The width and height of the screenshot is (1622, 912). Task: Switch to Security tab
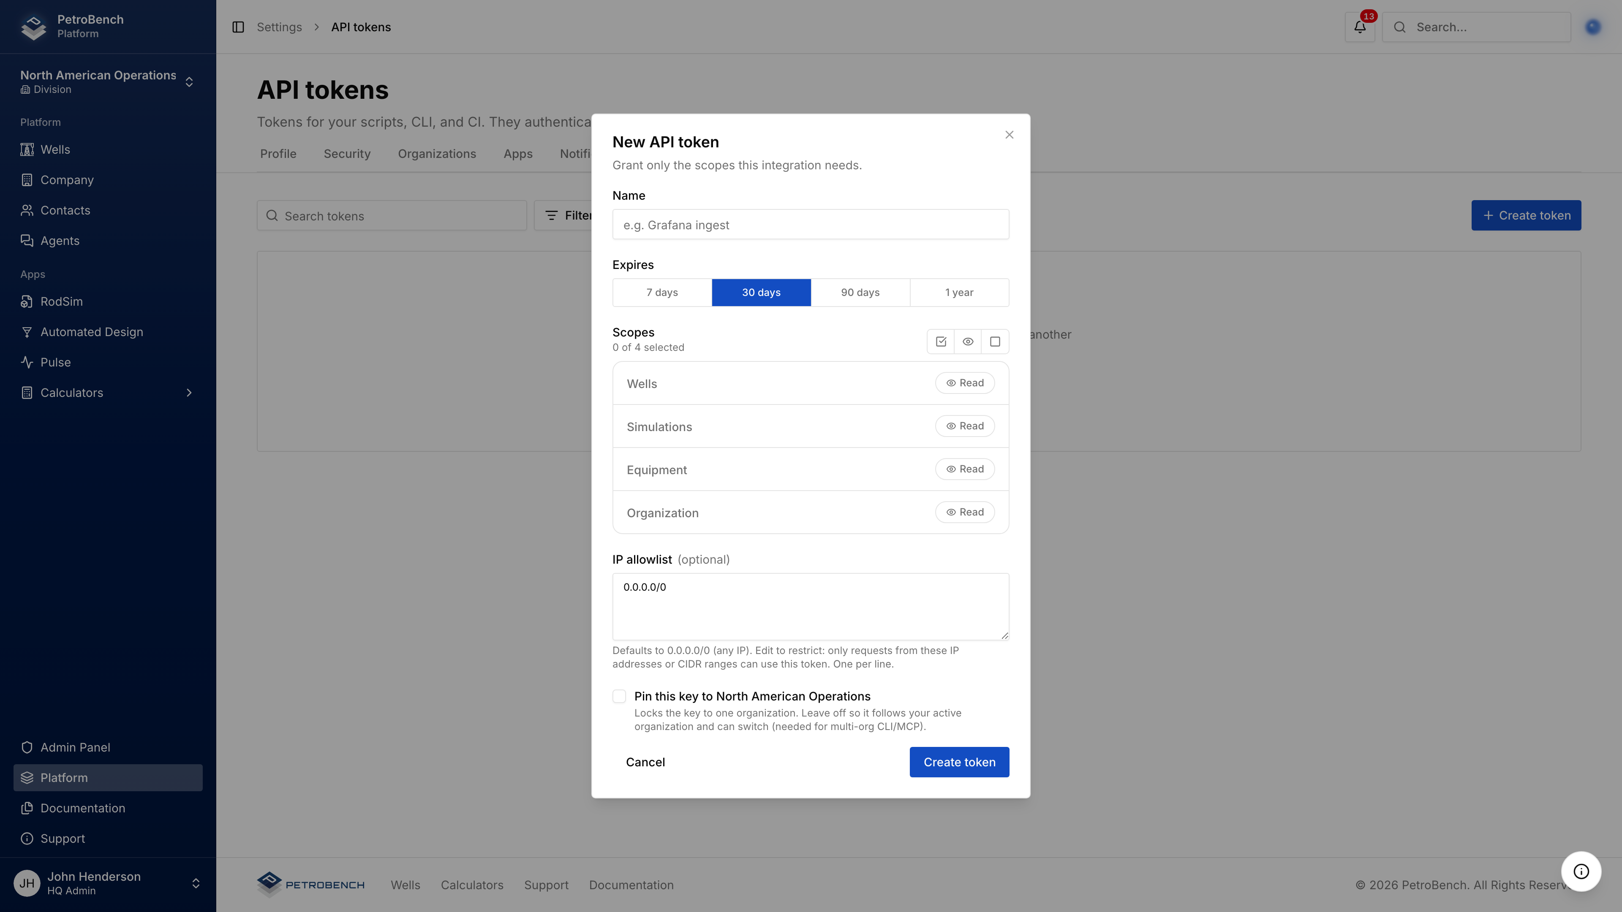(347, 154)
